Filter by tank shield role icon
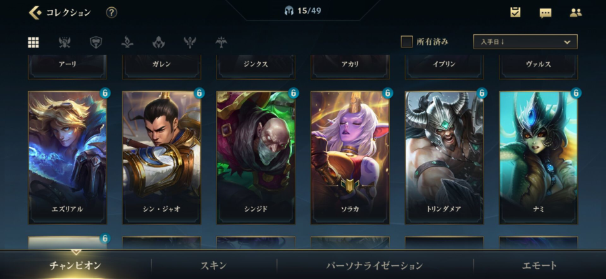 click(x=96, y=43)
